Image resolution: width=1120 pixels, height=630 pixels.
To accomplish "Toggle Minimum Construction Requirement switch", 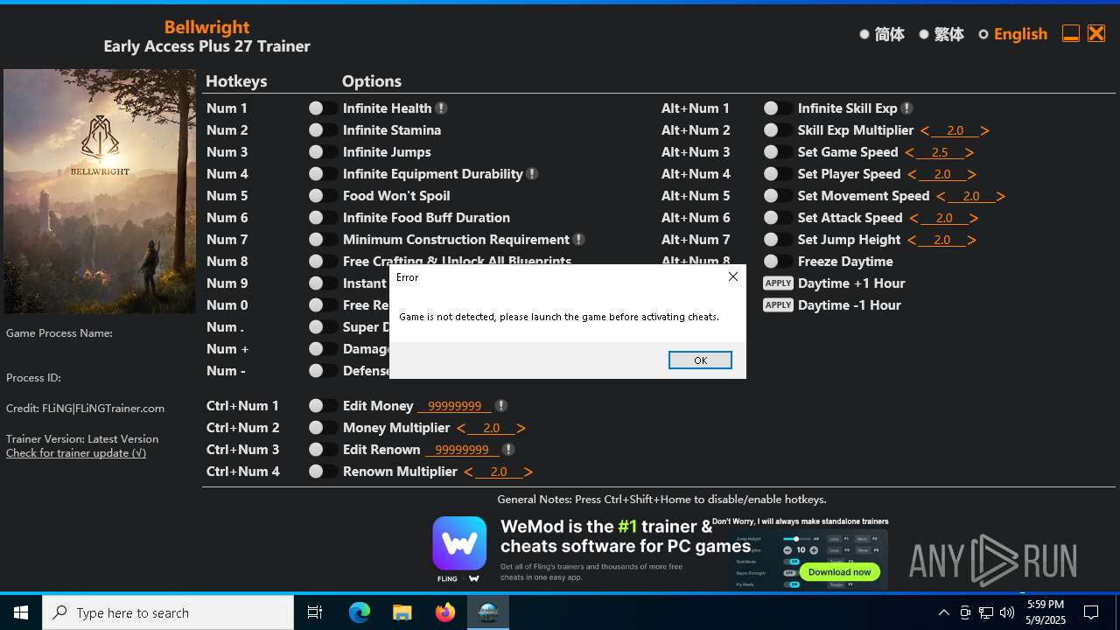I will click(x=323, y=240).
